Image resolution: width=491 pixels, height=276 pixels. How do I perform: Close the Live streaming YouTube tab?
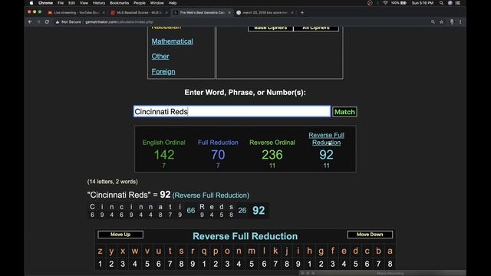(x=104, y=12)
